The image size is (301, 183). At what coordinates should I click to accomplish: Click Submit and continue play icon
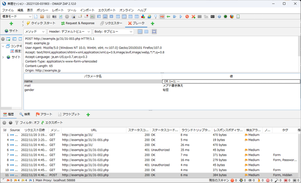click(x=181, y=17)
